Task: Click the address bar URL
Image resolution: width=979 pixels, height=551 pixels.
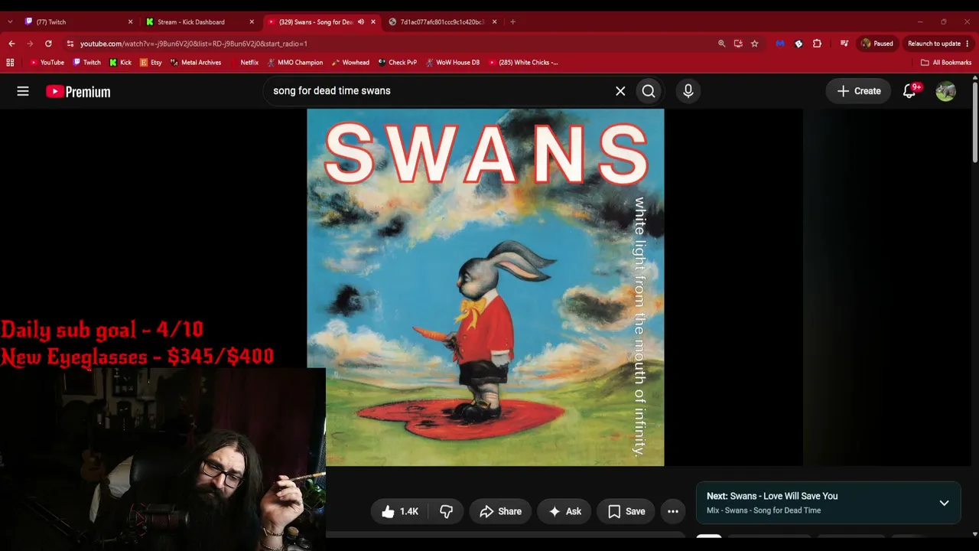Action: pyautogui.click(x=194, y=44)
